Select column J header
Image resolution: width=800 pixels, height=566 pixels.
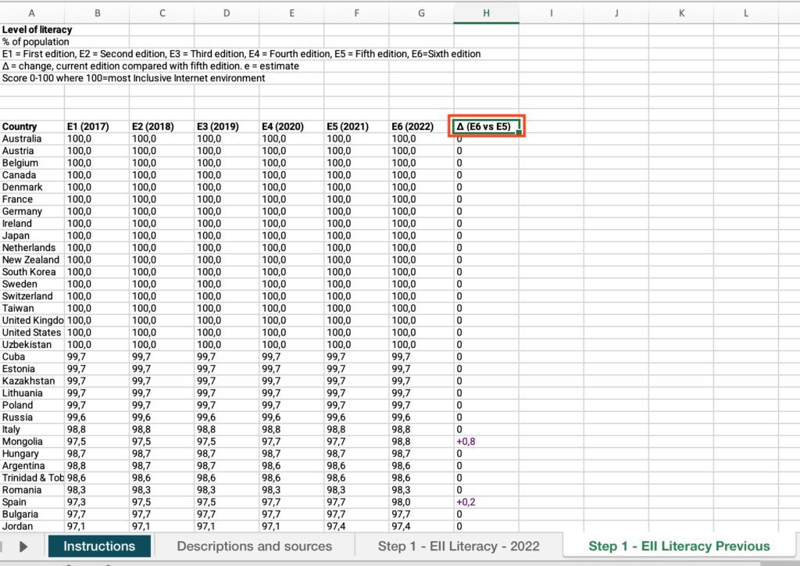(616, 13)
